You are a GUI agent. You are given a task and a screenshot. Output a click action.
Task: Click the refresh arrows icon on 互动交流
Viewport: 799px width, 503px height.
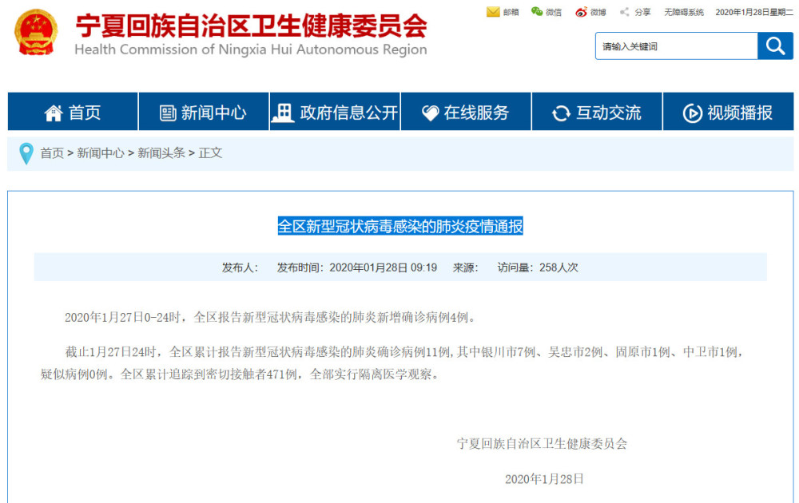561,113
